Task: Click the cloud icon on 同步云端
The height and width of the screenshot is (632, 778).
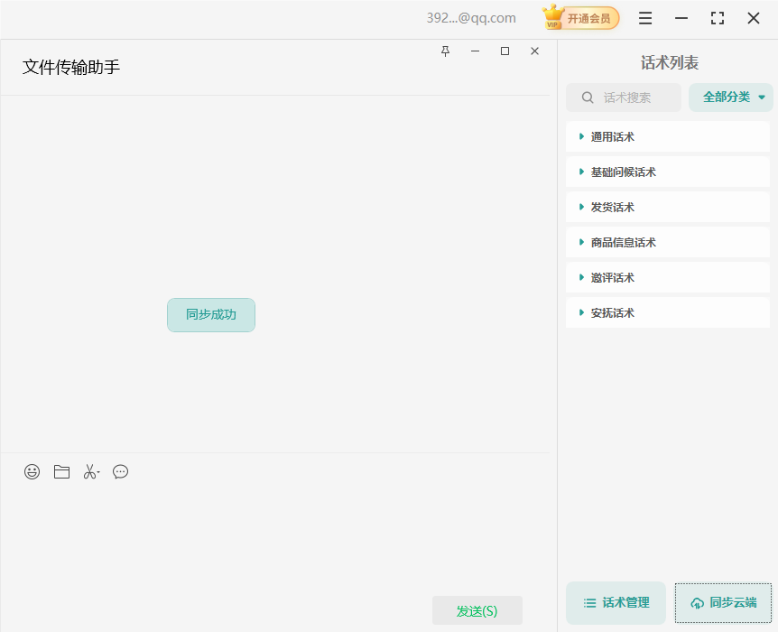Action: click(696, 602)
